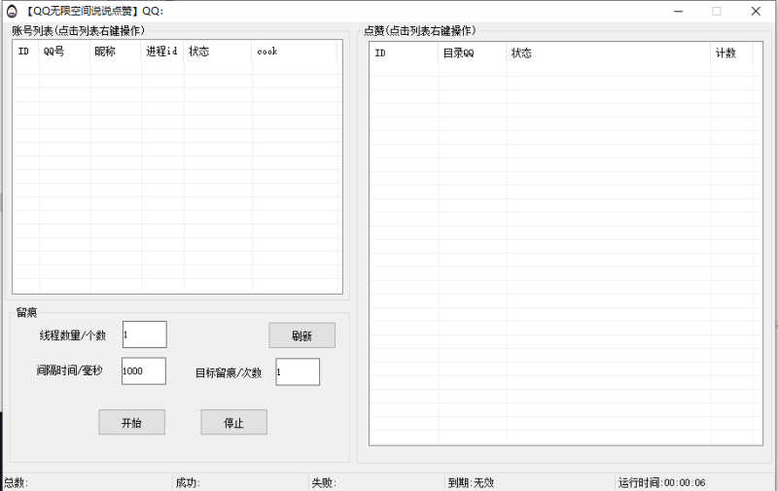Click ID header in the 点赞 list

click(404, 53)
